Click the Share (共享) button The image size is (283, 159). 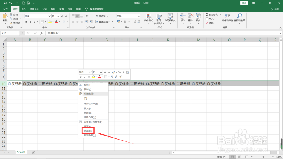(275, 9)
